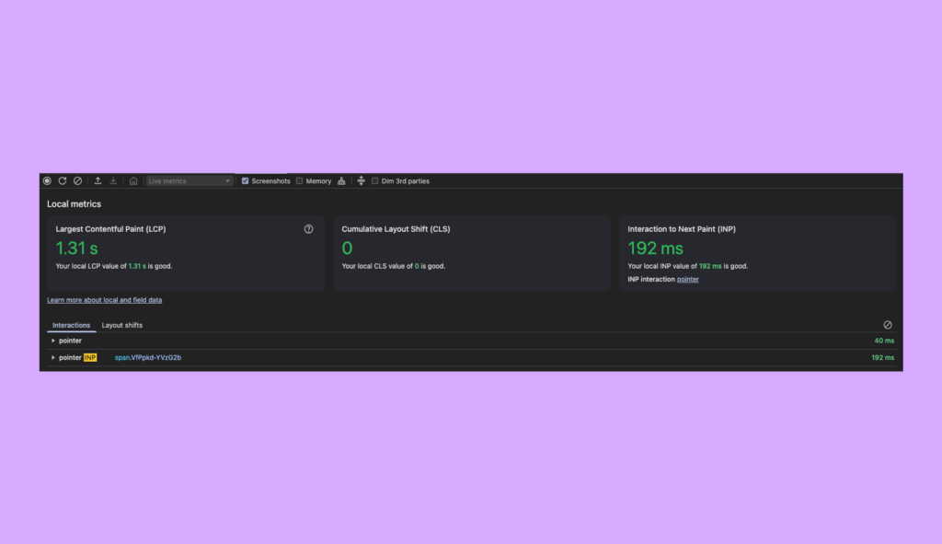Expand the first pointer interaction row
This screenshot has width=942, height=544.
[x=54, y=341]
